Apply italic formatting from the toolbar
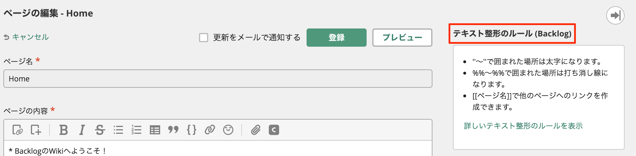The width and height of the screenshot is (636, 156). [82, 130]
